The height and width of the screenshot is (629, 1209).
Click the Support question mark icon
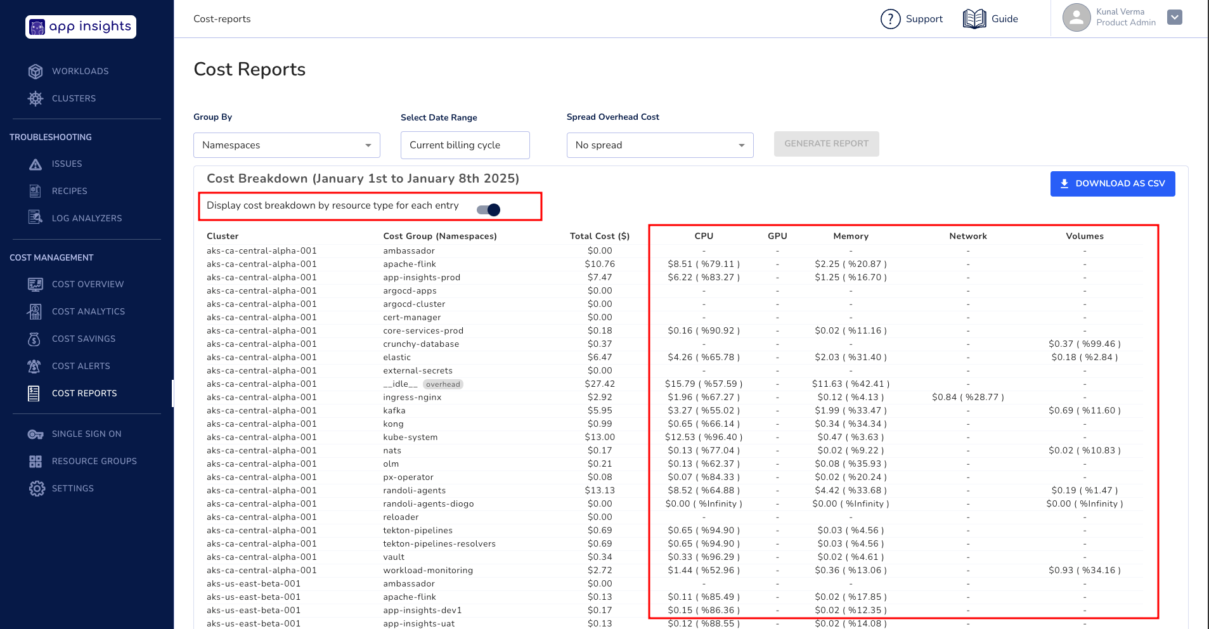point(890,19)
